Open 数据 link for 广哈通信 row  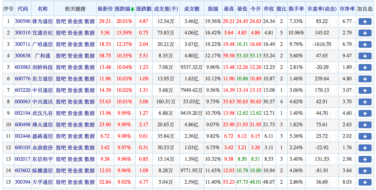click(90, 44)
